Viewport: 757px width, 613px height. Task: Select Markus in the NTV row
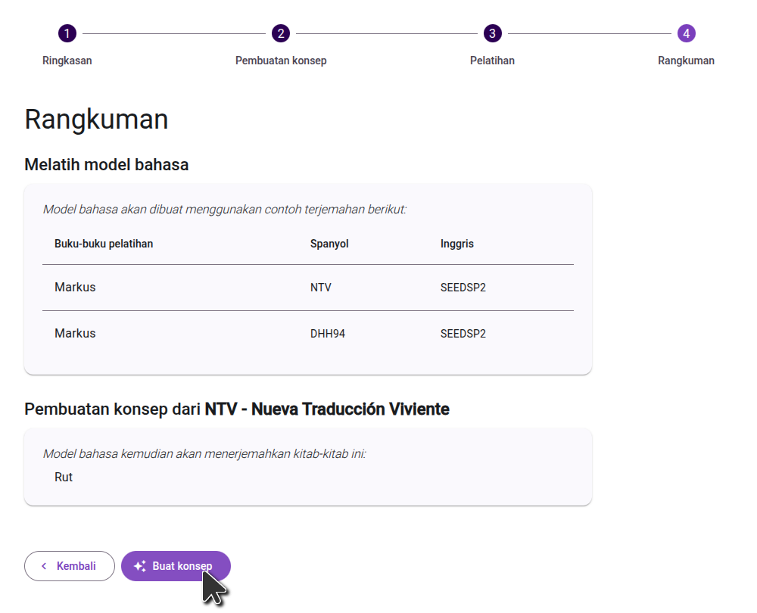[75, 288]
